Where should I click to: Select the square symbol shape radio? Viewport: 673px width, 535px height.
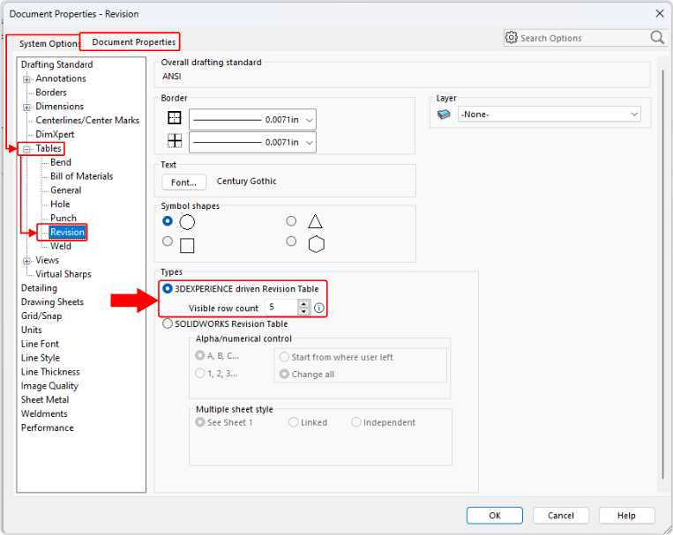168,241
